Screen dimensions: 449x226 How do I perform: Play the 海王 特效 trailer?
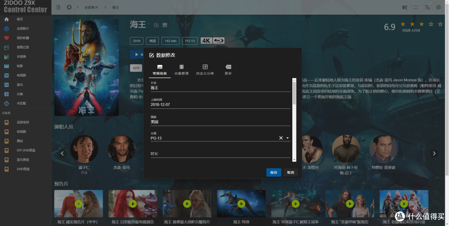tap(241, 204)
